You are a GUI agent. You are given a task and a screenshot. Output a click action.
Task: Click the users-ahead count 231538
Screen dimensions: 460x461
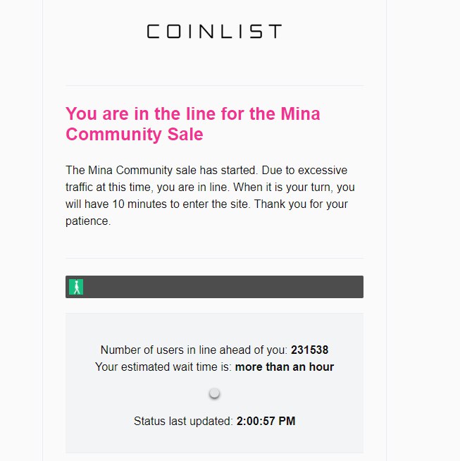tap(310, 350)
